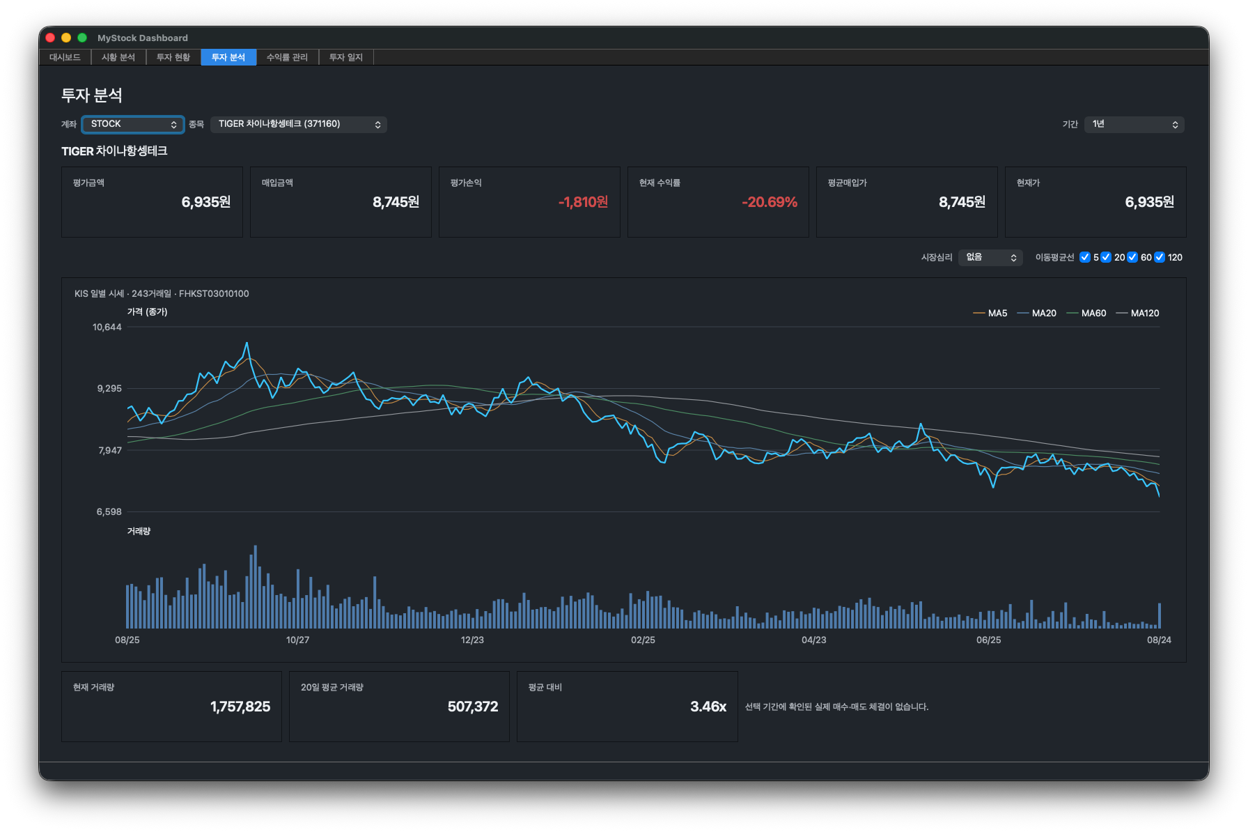Viewport: 1248px width, 832px height.
Task: Open the 투자 일지 tab
Action: (346, 57)
